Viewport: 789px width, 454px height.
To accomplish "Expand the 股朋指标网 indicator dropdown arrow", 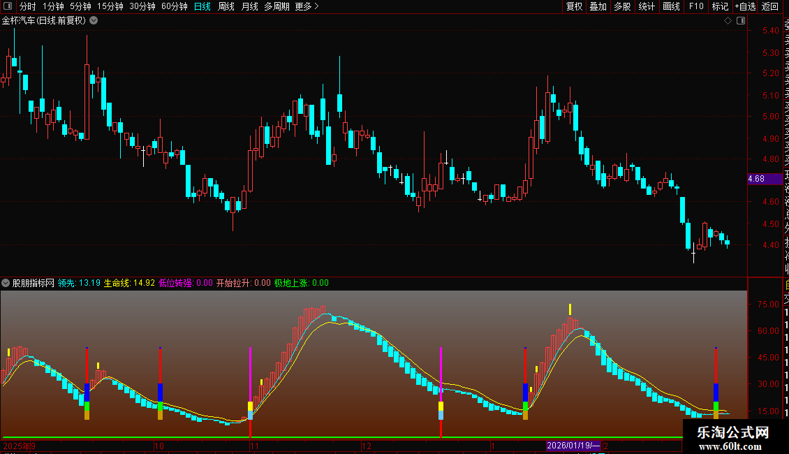I will (x=6, y=283).
